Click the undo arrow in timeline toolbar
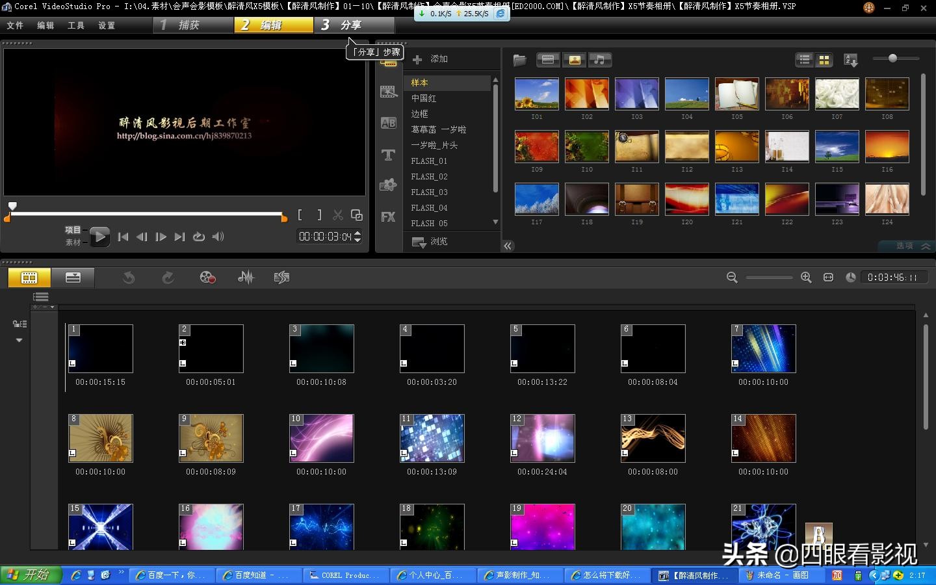Screen dimensions: 936x585 pyautogui.click(x=129, y=278)
